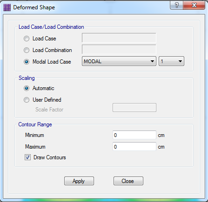Click the Scale Factor input field
The height and width of the screenshot is (202, 208).
(134, 107)
